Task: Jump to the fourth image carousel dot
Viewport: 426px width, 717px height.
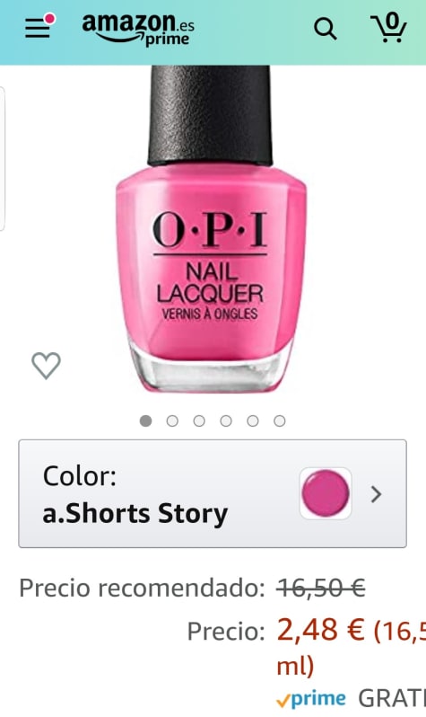Action: tap(226, 420)
